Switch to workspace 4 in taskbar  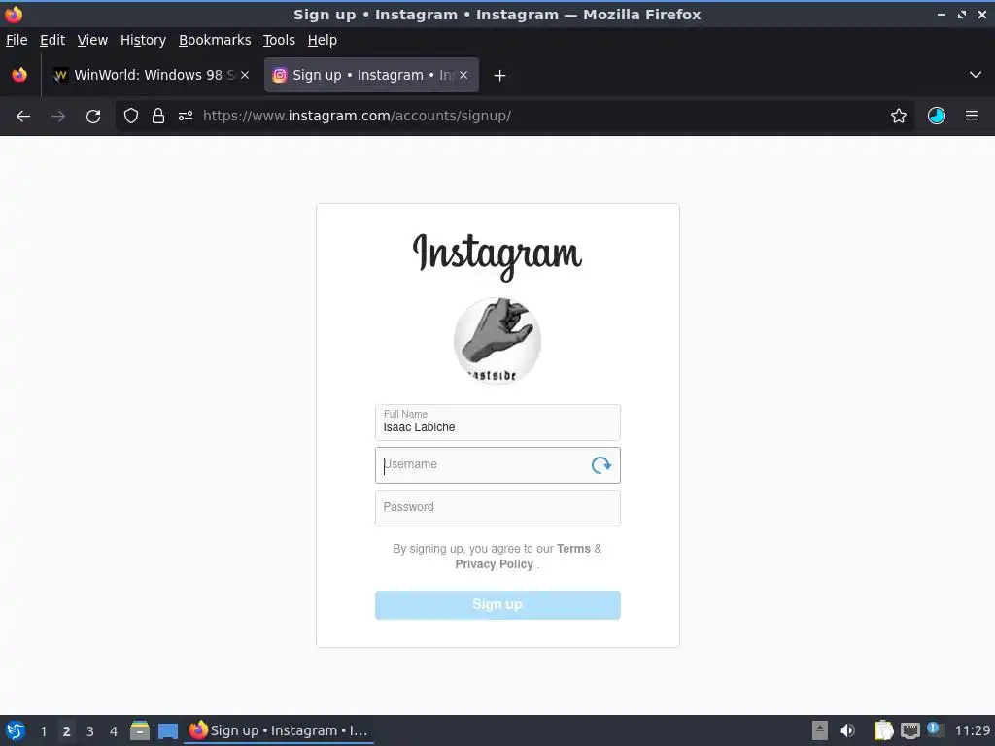(114, 731)
